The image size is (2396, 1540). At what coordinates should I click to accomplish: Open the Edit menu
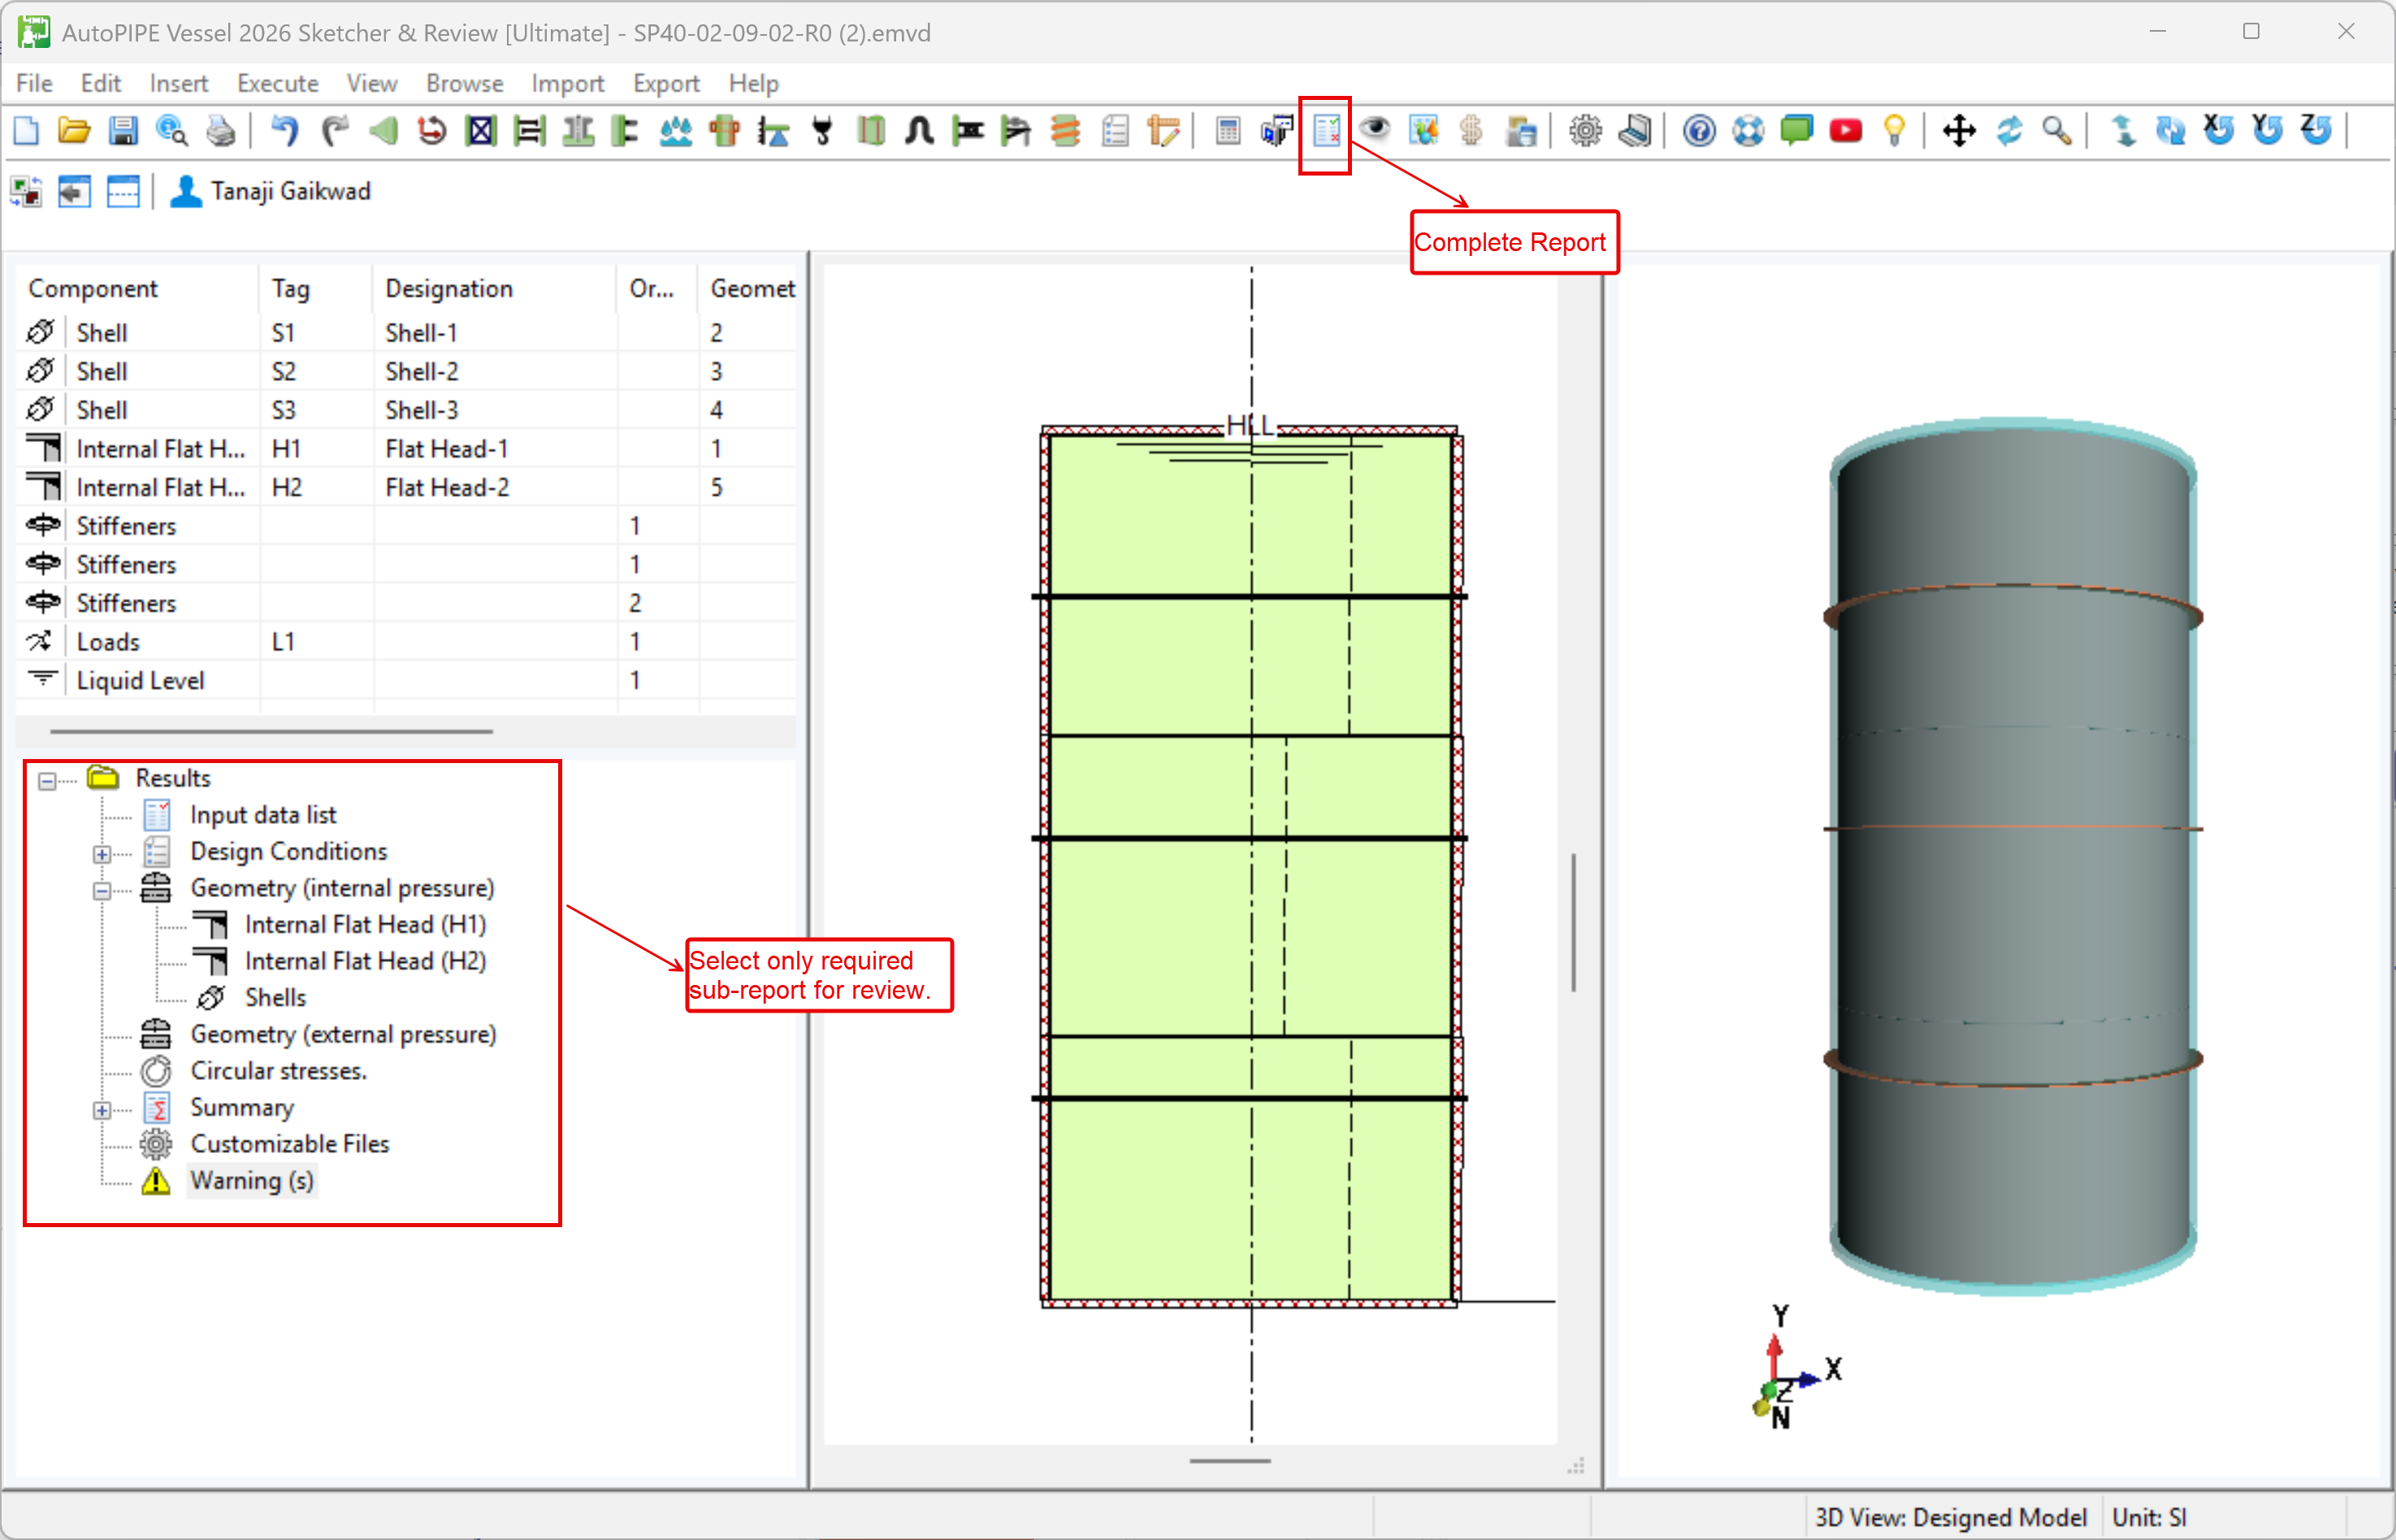[x=101, y=83]
